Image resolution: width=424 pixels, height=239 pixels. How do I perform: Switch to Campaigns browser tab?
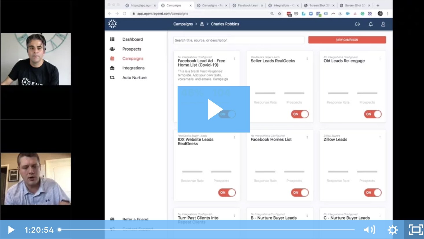pyautogui.click(x=176, y=5)
